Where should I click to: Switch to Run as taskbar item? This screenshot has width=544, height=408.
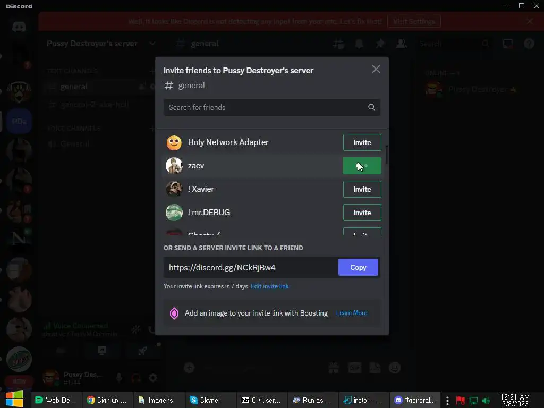(313, 400)
